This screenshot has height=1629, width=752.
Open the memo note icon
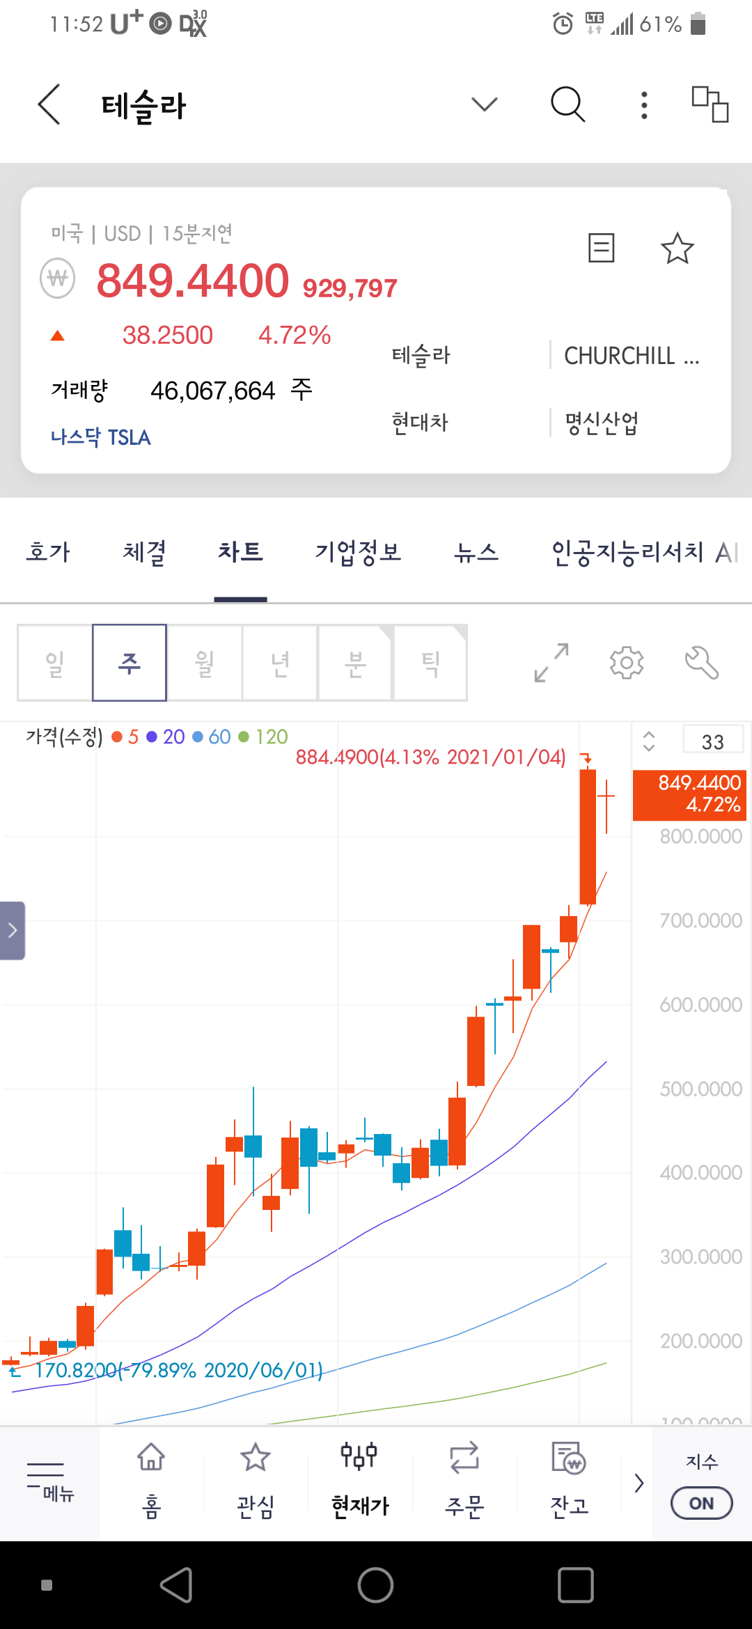(601, 248)
